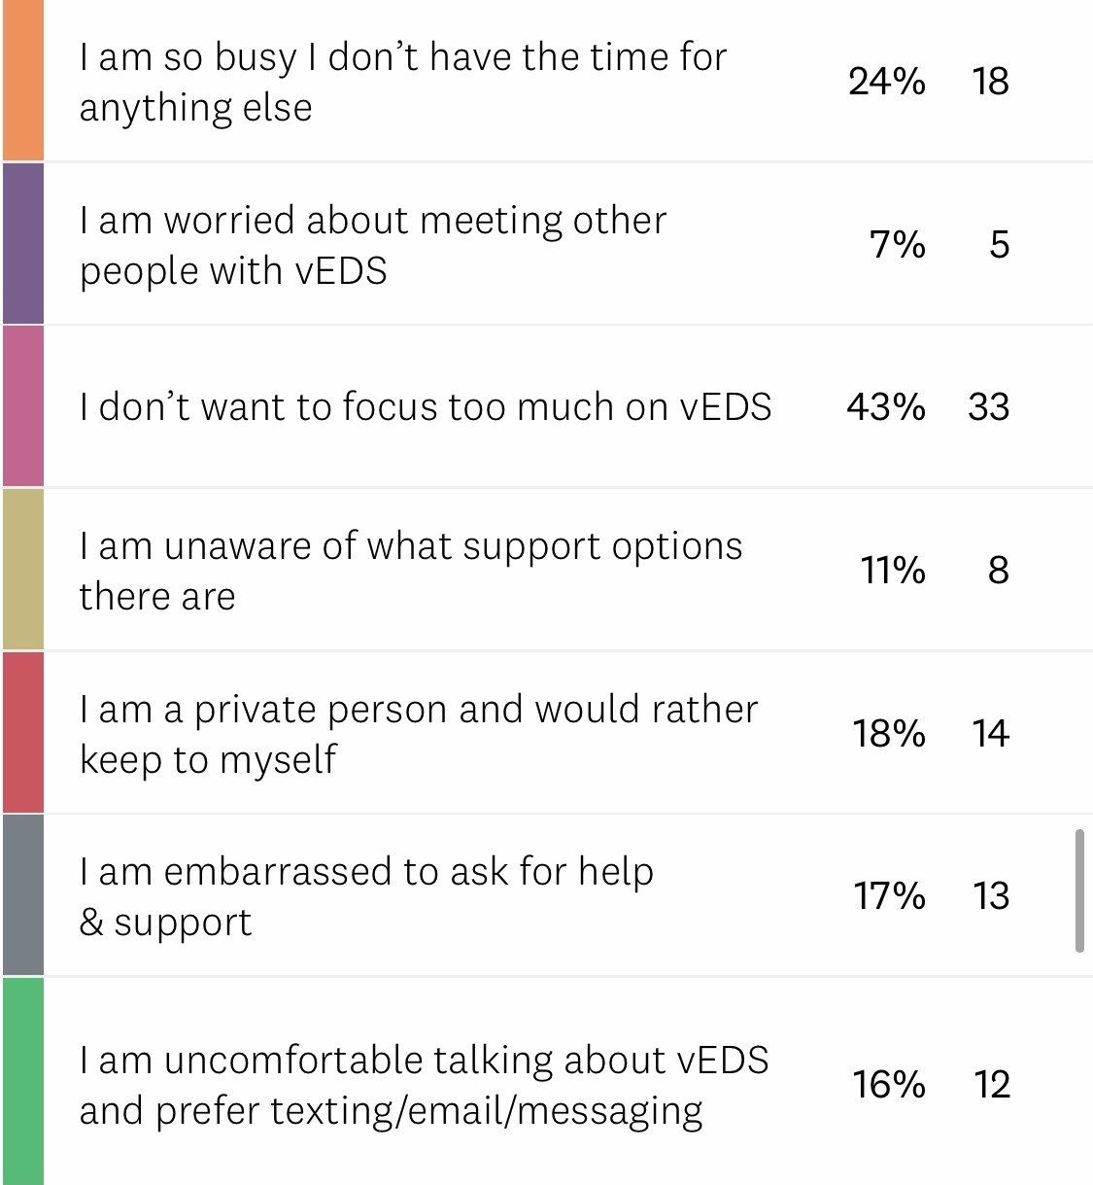Click the gray swatch for embarrassed to ask
The height and width of the screenshot is (1185, 1093).
22,895
